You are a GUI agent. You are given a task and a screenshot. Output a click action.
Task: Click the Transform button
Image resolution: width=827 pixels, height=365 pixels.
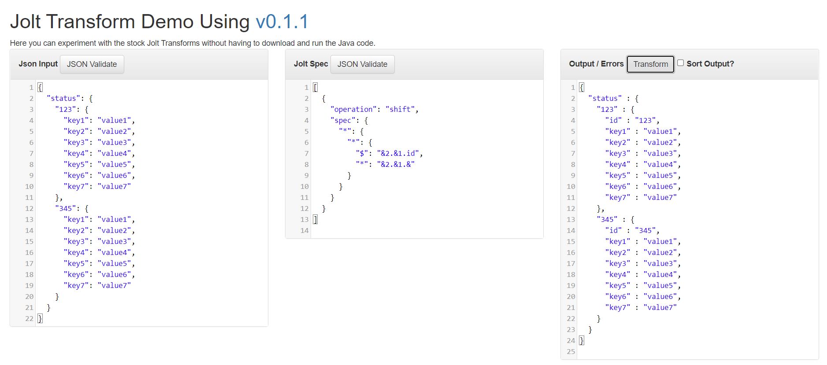(x=650, y=64)
